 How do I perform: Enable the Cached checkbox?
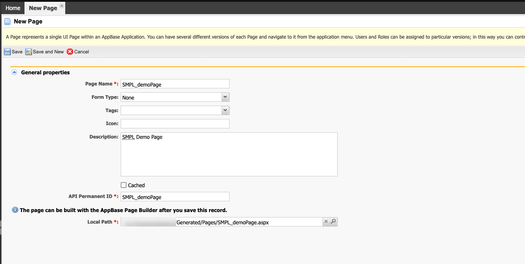(124, 185)
